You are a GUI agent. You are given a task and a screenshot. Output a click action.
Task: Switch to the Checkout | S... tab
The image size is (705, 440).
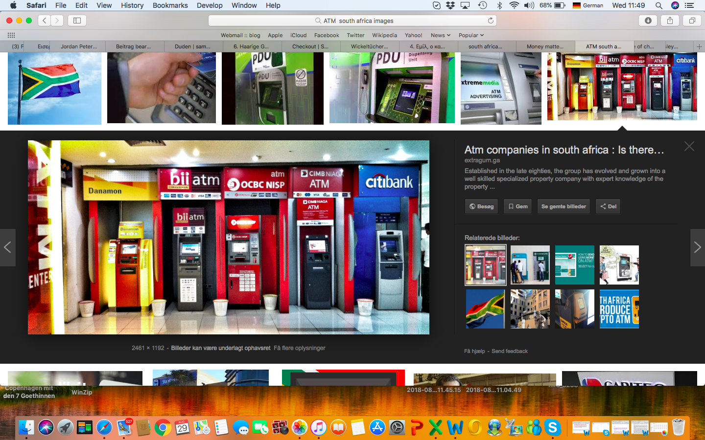(310, 46)
